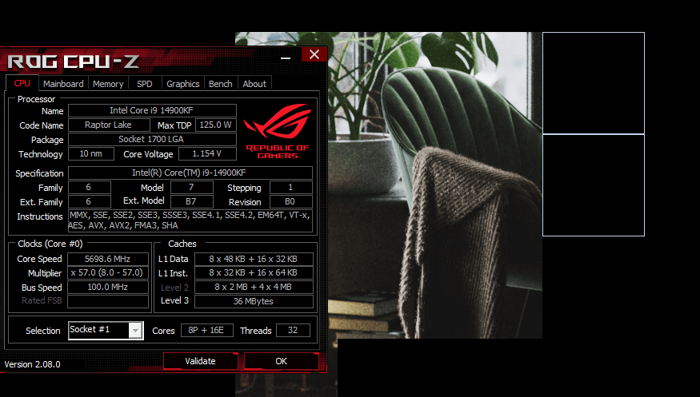Click the Multiplier value x 57.0
This screenshot has width=700, height=397.
pyautogui.click(x=107, y=272)
